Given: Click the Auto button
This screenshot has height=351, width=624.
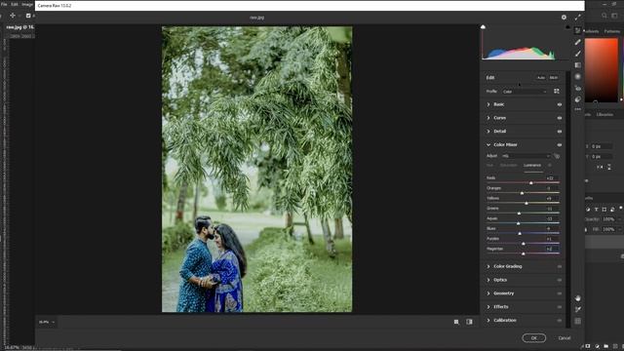Looking at the screenshot, I should tap(541, 78).
